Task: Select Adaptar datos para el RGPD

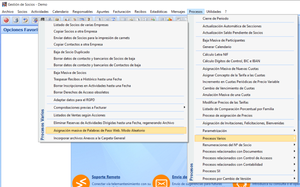Action: (x=74, y=100)
